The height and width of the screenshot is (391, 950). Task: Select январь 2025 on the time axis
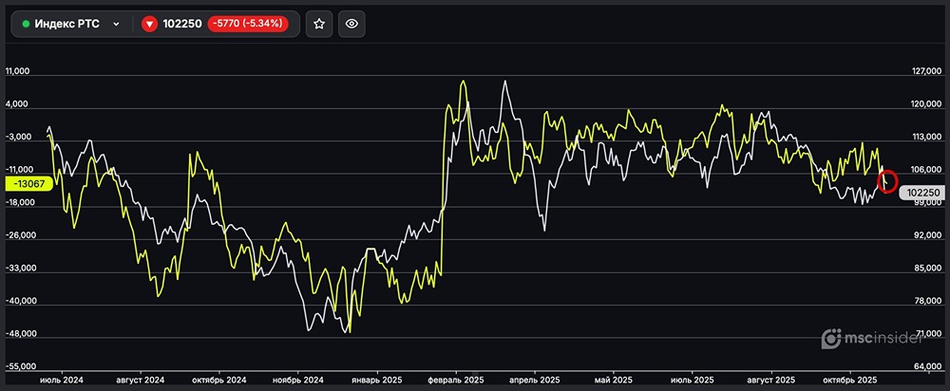[x=377, y=381]
